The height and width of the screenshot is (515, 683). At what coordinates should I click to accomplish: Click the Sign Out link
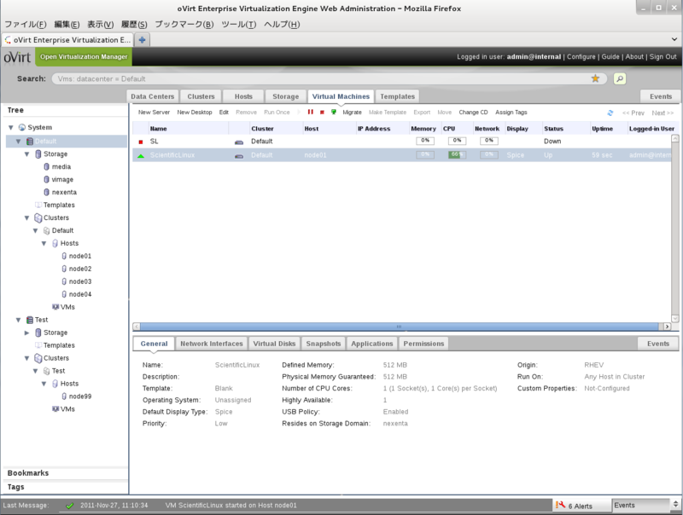tap(663, 56)
